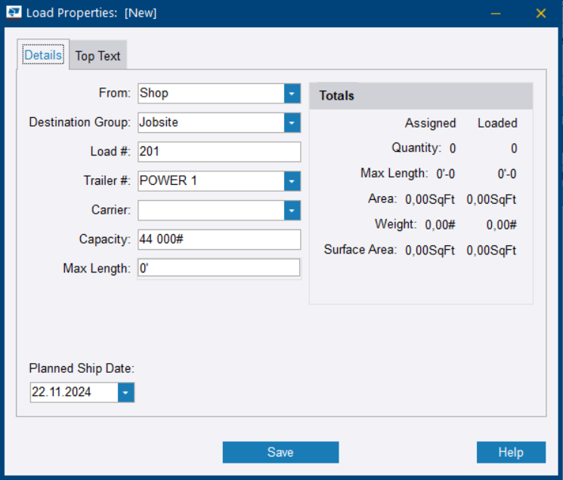The width and height of the screenshot is (563, 480).
Task: Minimize the Load Properties window
Action: tap(496, 14)
